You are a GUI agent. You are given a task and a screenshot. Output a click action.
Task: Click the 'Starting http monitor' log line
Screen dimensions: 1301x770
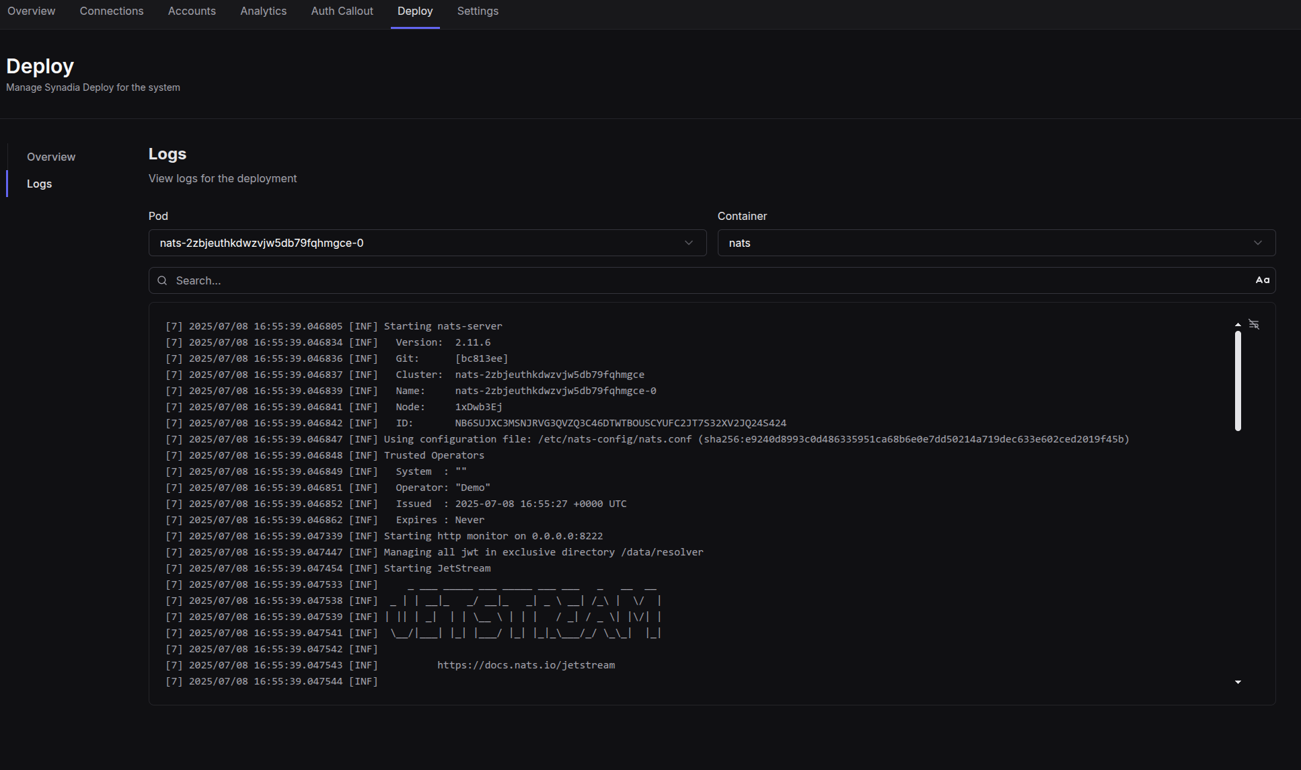[384, 536]
